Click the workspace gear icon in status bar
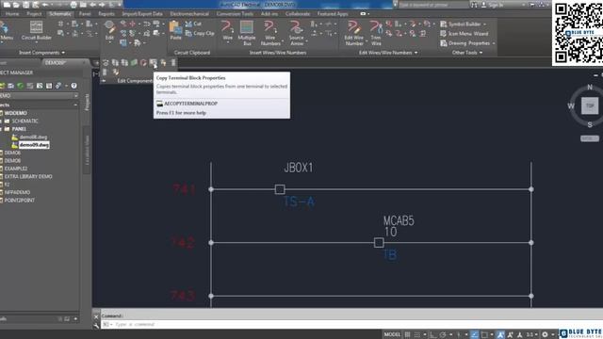Image resolution: width=603 pixels, height=339 pixels. [545, 334]
